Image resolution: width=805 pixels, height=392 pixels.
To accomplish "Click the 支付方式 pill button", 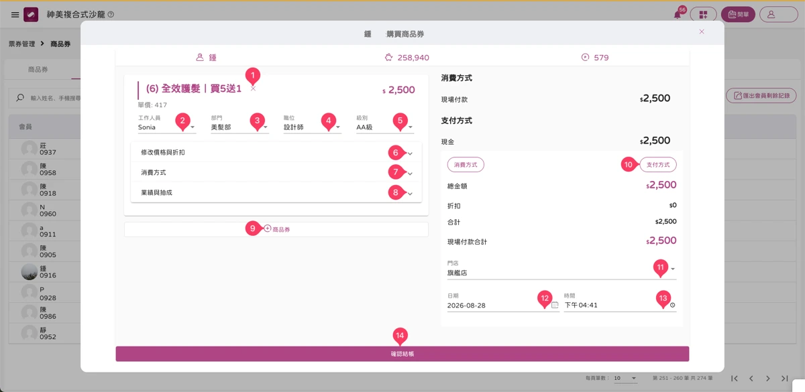I will click(658, 164).
